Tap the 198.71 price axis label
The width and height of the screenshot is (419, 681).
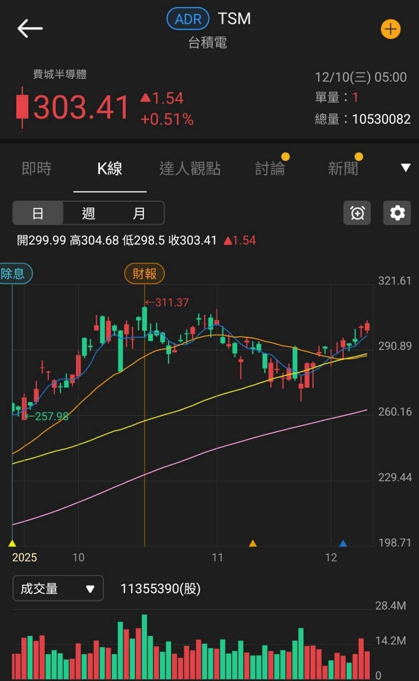click(394, 543)
